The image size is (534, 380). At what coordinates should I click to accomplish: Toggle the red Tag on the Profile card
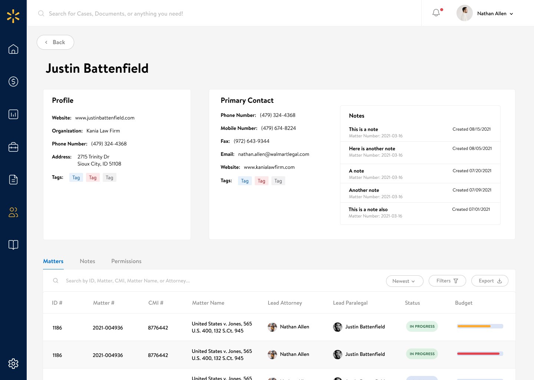click(93, 177)
